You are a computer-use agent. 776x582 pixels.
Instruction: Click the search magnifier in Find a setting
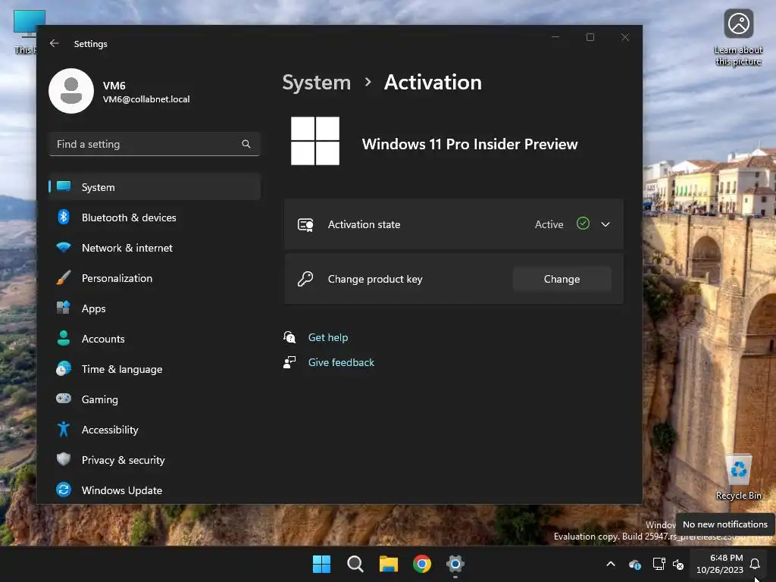[246, 144]
